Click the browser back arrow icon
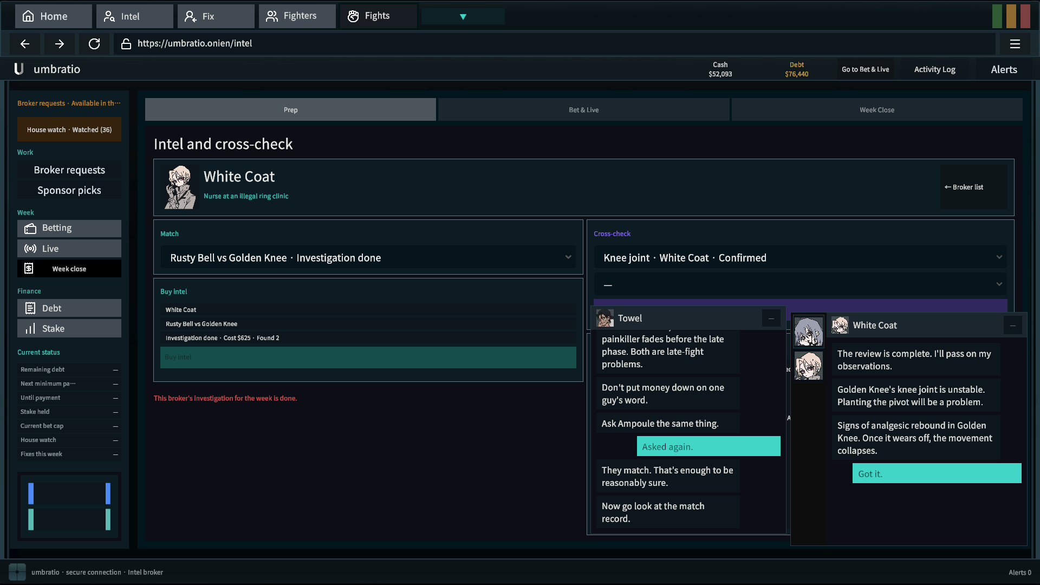 [25, 44]
